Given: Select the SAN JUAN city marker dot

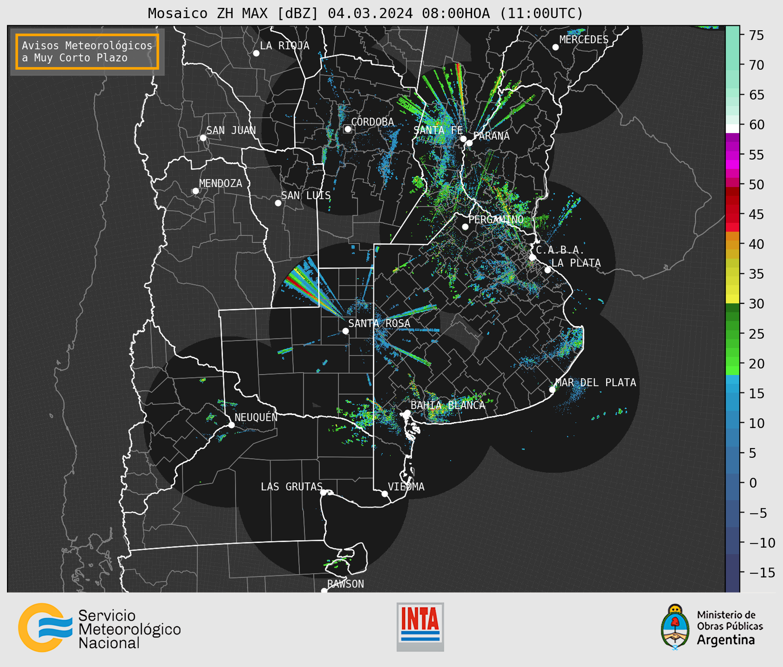Looking at the screenshot, I should click(203, 138).
